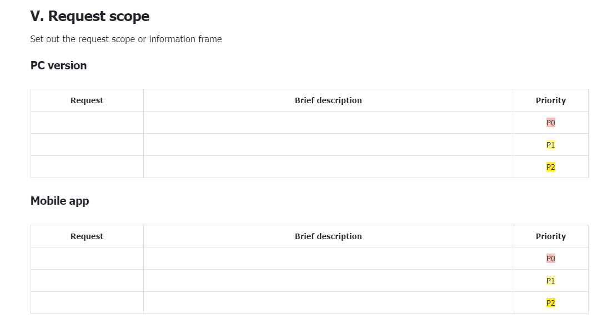This screenshot has height=329, width=612.
Task: Click the P1 priority tag in Mobile app table
Action: [550, 281]
